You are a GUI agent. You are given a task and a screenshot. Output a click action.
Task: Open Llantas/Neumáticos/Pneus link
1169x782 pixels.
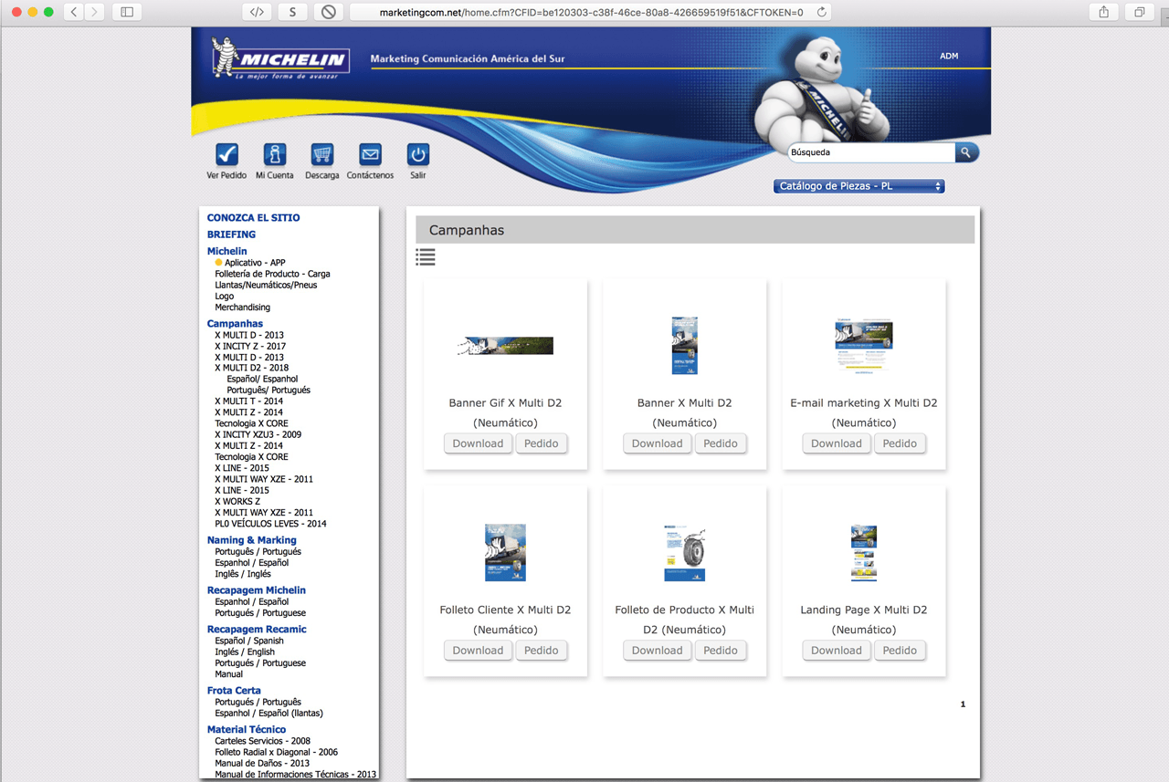pyautogui.click(x=266, y=285)
